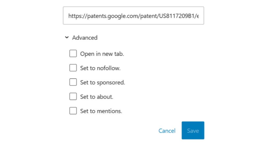This screenshot has width=267, height=145.
Task: Click the 'Open in new tab.' label
Action: [102, 54]
